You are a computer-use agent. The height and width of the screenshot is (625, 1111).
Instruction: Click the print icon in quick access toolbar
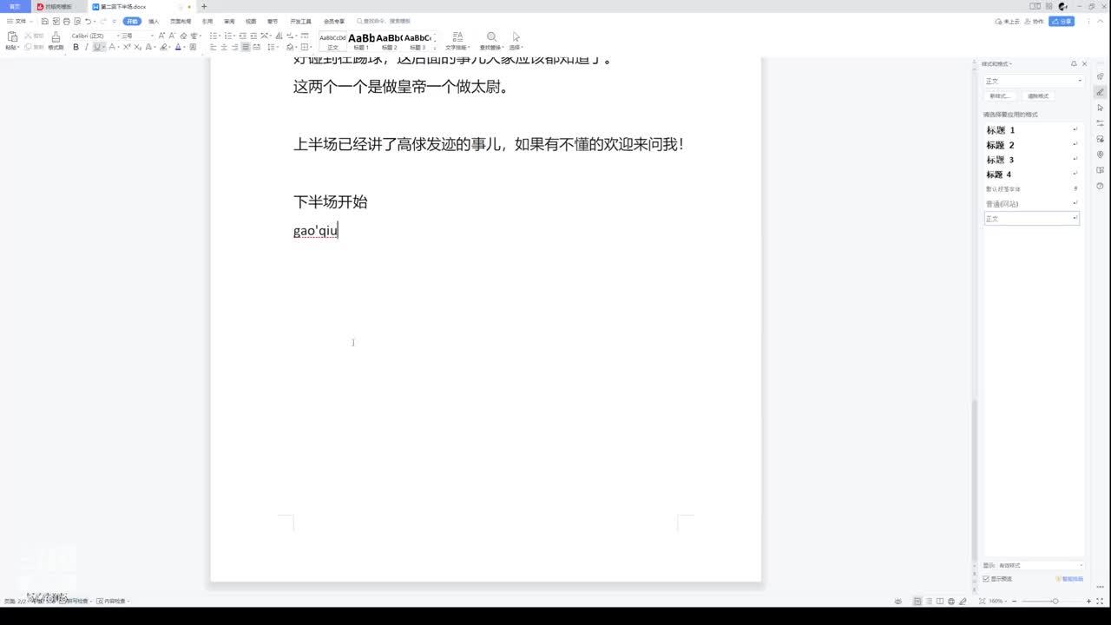67,21
